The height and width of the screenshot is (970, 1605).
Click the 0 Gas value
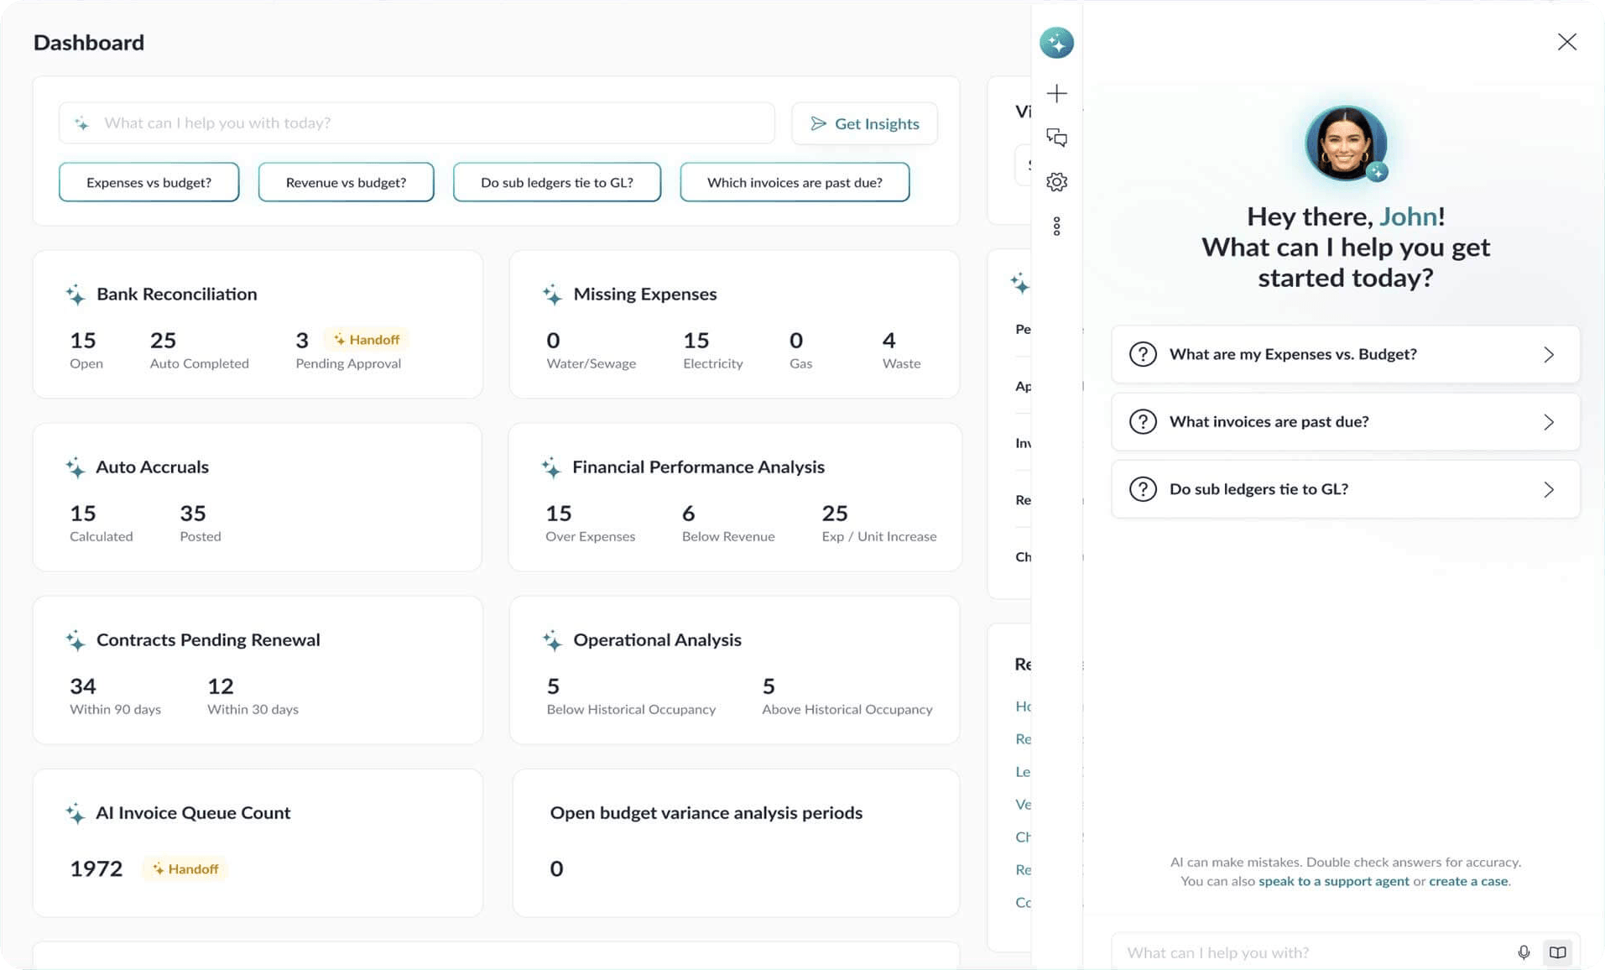click(796, 340)
